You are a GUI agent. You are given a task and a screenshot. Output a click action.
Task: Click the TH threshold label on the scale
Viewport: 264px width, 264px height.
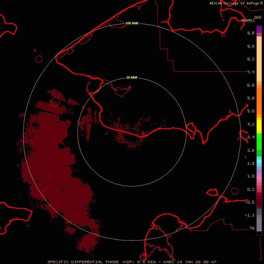pos(252,229)
